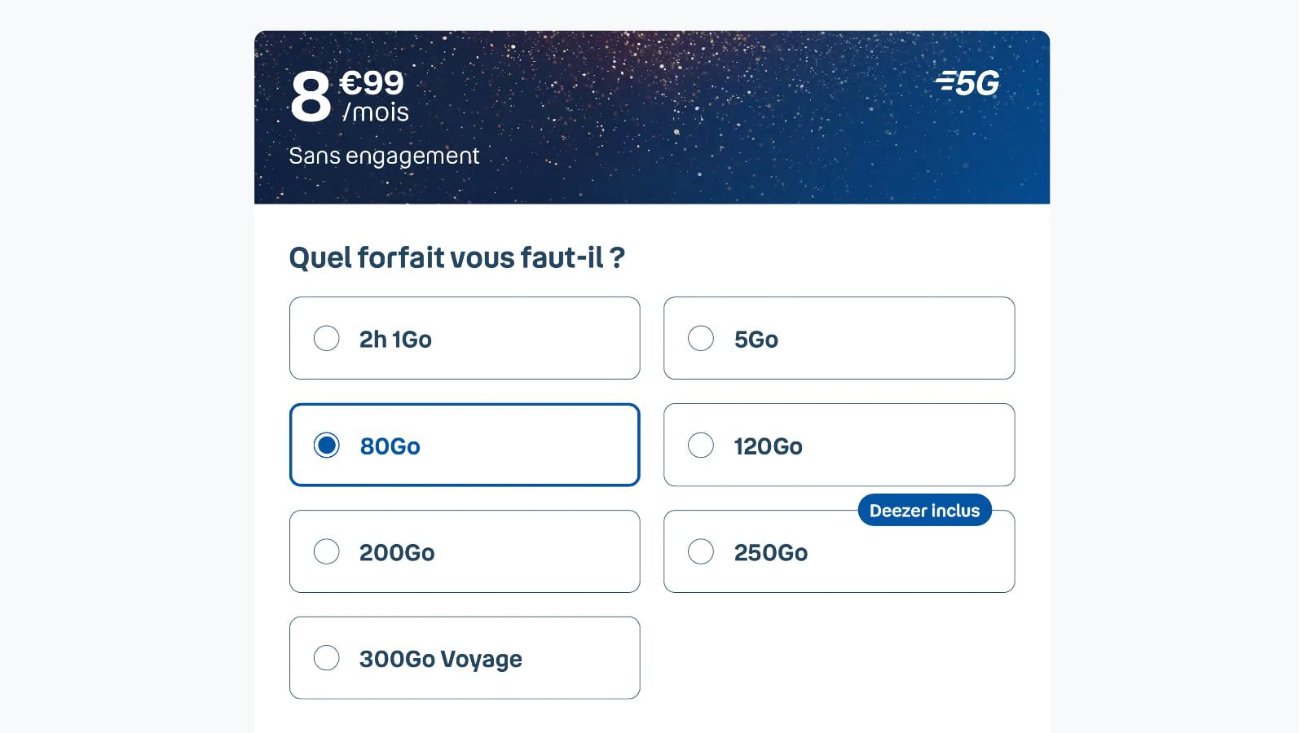Pick the 200Go data plan
The image size is (1304, 733).
328,551
